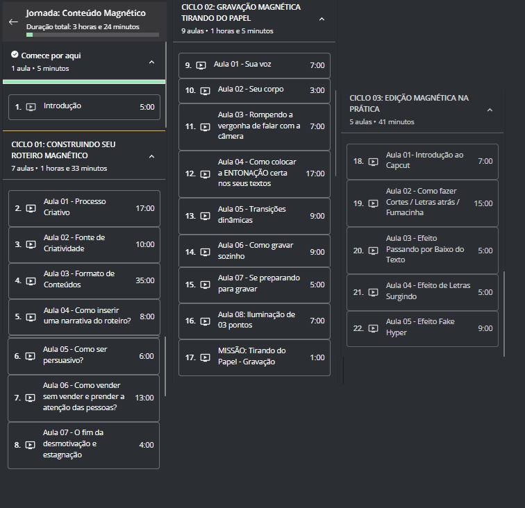Collapse Ciclo 02 Gravação Magnética section chevron
The width and height of the screenshot is (525, 508).
coord(322,19)
